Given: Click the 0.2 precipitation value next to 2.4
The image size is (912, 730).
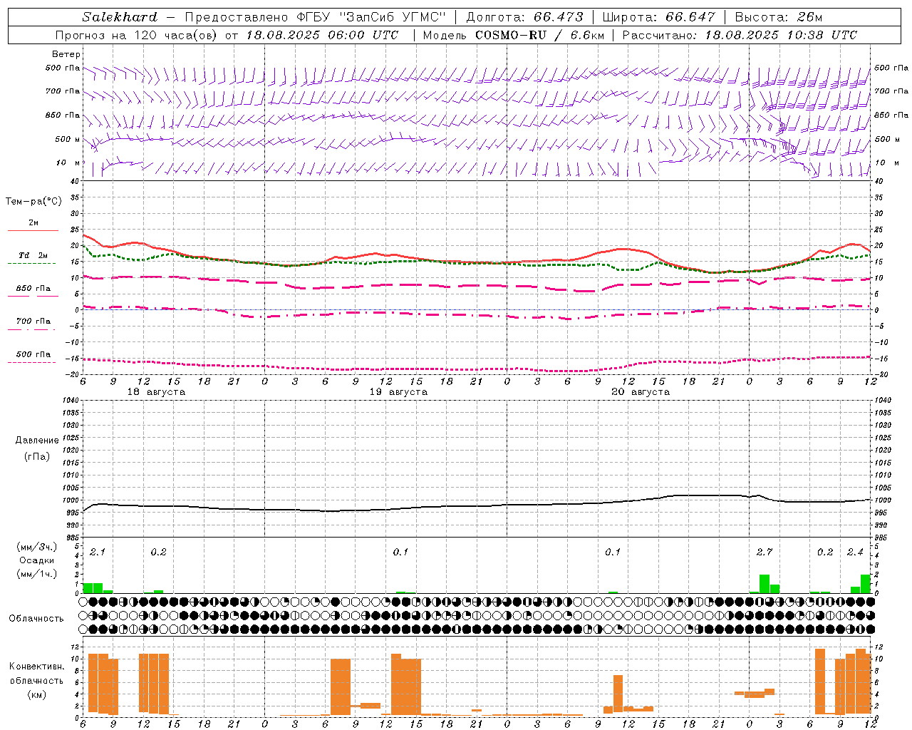Looking at the screenshot, I should (825, 552).
